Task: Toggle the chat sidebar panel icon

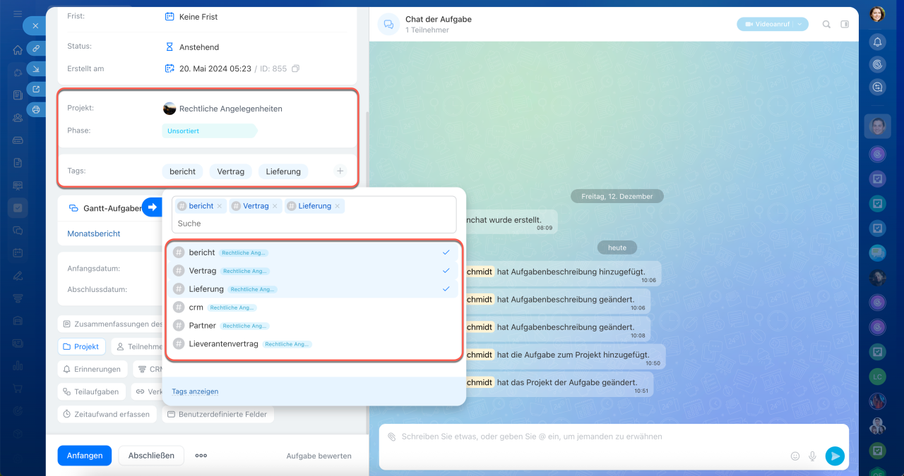Action: pyautogui.click(x=845, y=24)
